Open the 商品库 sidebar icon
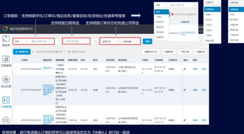 [6, 39]
